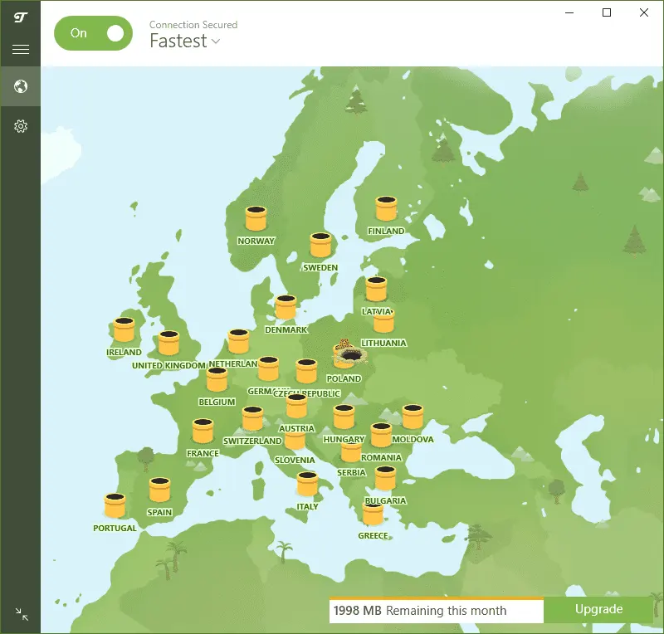Pick the Portugal tunnel icon
664x634 pixels.
[x=115, y=505]
